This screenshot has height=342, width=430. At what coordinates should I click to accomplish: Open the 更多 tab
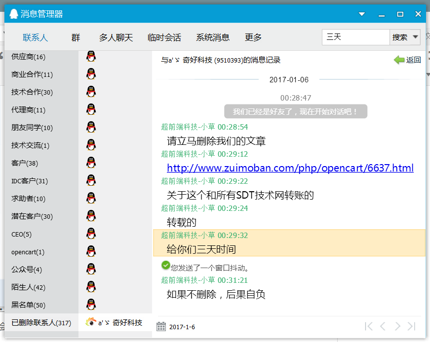click(x=253, y=37)
